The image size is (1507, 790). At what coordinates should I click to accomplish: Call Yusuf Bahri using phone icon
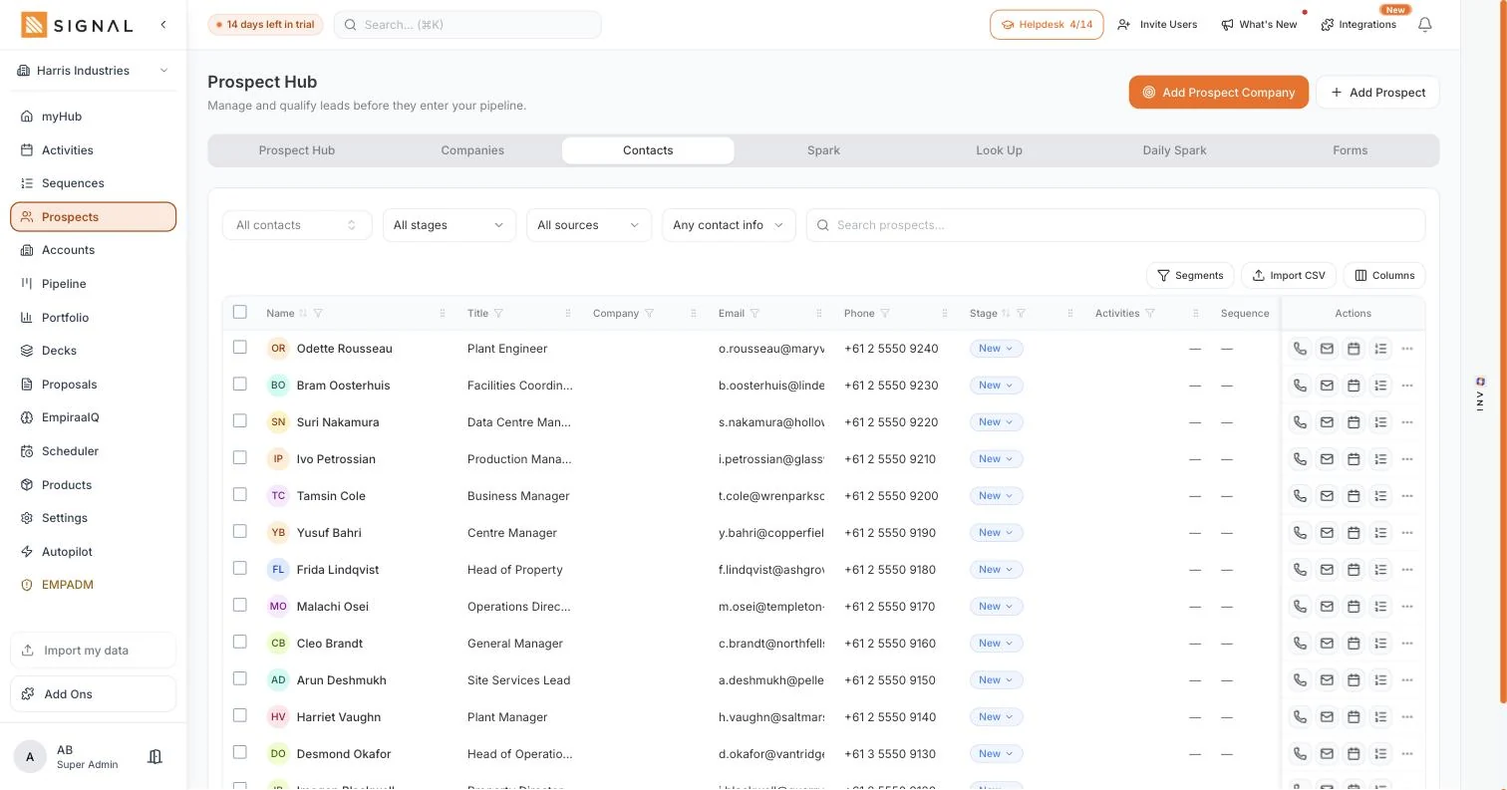click(1300, 533)
